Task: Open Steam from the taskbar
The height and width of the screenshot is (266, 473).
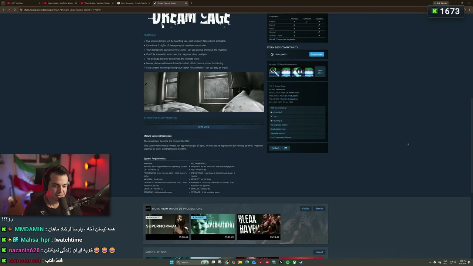Action: [301, 262]
